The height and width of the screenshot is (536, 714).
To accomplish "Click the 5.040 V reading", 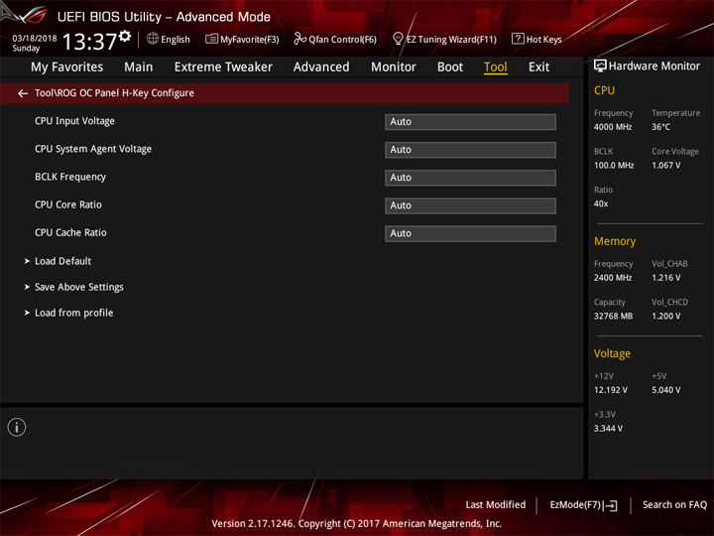I will (665, 390).
